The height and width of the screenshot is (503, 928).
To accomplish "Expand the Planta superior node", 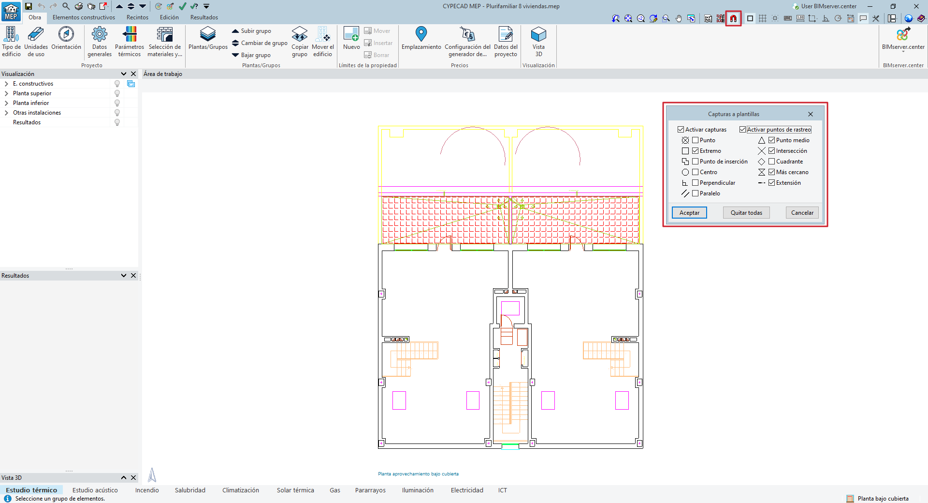I will [x=6, y=93].
